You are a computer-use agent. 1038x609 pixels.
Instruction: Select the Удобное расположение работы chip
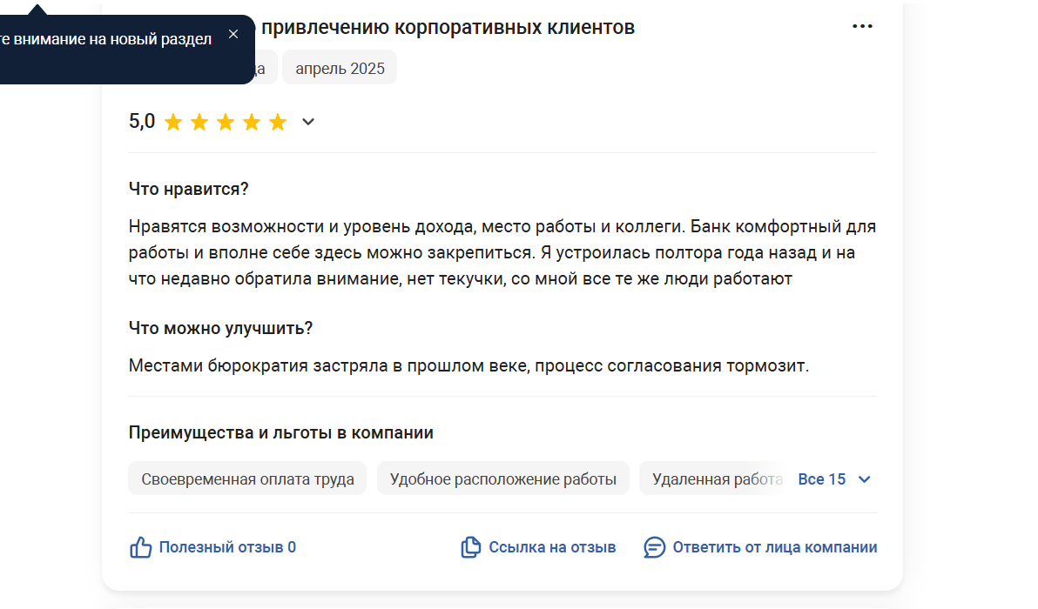(x=503, y=478)
